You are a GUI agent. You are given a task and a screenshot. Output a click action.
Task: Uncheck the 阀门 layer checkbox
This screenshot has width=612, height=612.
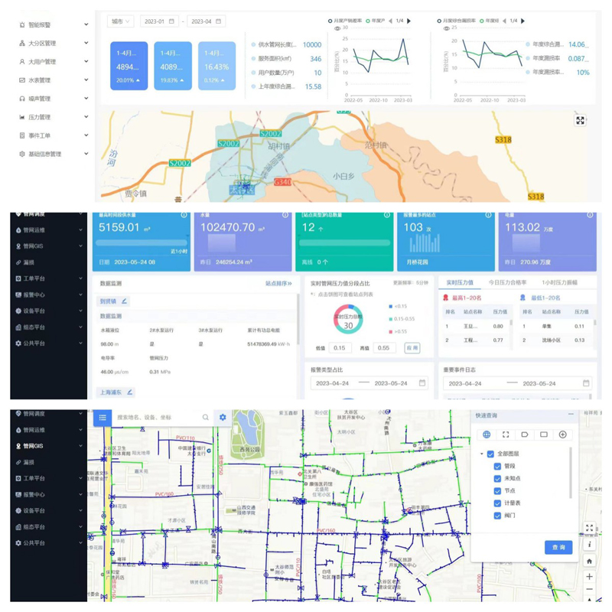pos(497,516)
